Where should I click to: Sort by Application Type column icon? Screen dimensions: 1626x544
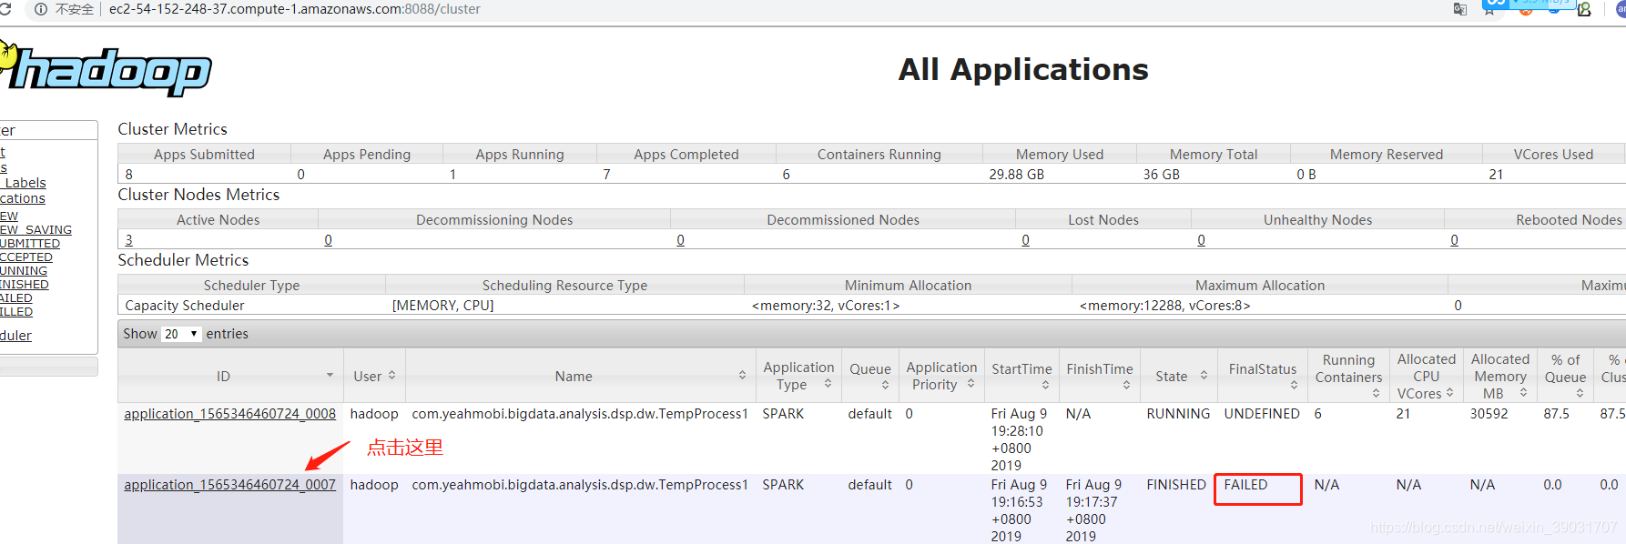coord(828,384)
